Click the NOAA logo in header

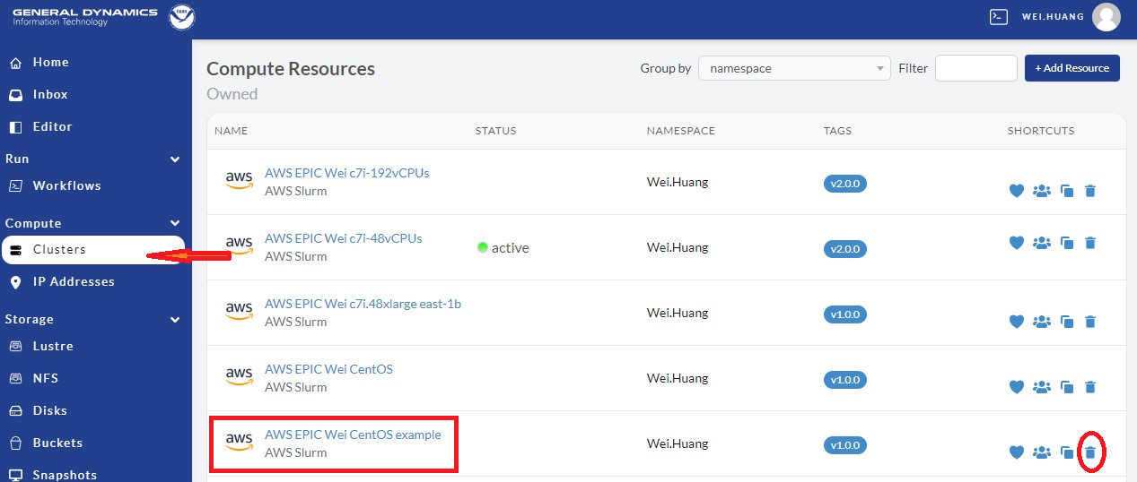[182, 17]
